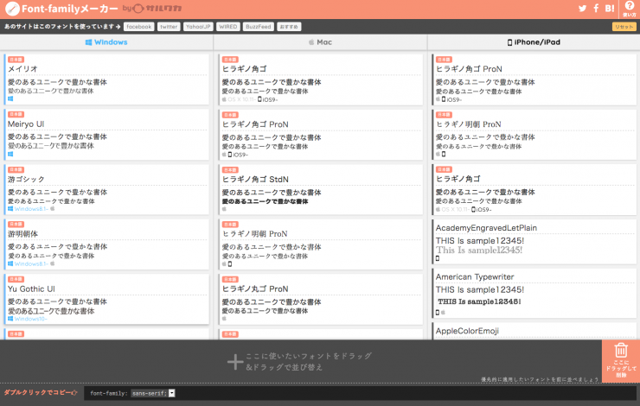Viewport: 640px width, 406px height.
Task: Select the メイリオ font name
Action: pos(22,69)
